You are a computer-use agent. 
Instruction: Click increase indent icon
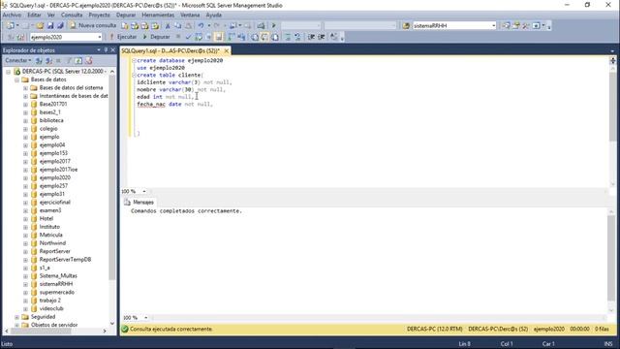322,37
